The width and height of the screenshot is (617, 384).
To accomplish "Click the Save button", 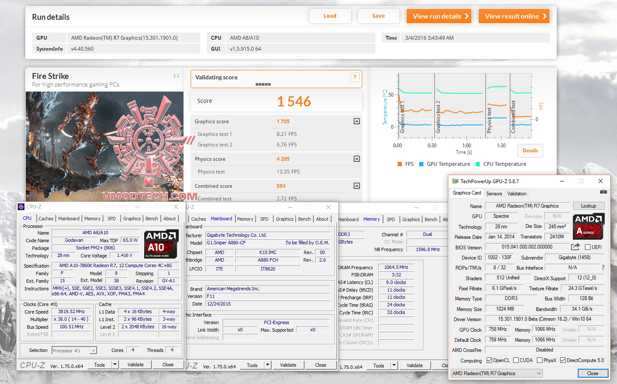I will click(x=379, y=16).
